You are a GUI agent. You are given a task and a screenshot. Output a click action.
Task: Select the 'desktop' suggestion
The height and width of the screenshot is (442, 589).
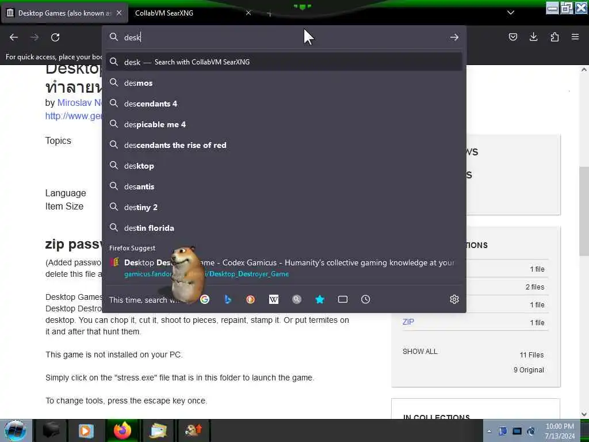(284, 166)
